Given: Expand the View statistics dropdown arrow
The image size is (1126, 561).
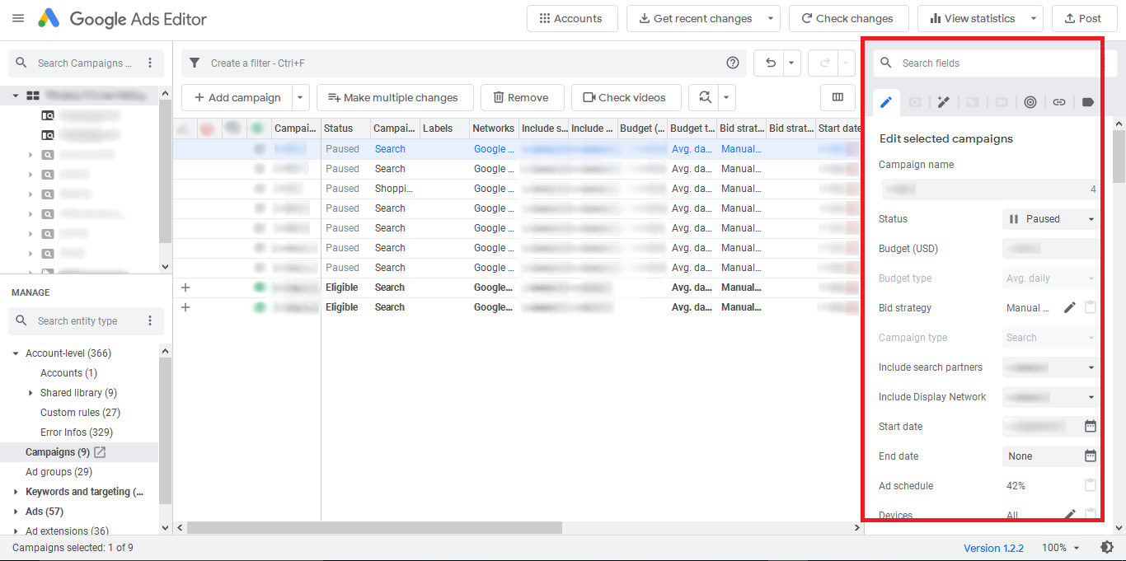Looking at the screenshot, I should [x=1034, y=18].
